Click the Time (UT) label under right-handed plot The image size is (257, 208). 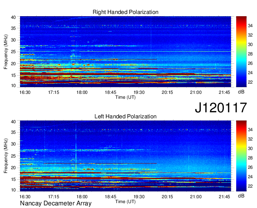(x=125, y=97)
